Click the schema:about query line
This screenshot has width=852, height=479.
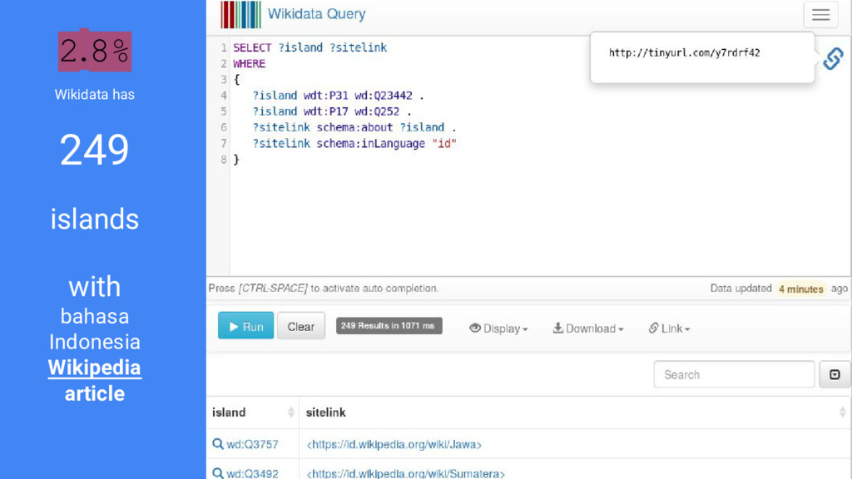click(x=354, y=127)
